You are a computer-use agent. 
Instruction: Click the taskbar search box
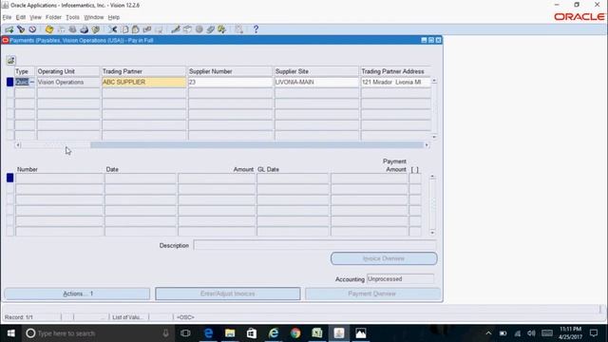click(98, 333)
